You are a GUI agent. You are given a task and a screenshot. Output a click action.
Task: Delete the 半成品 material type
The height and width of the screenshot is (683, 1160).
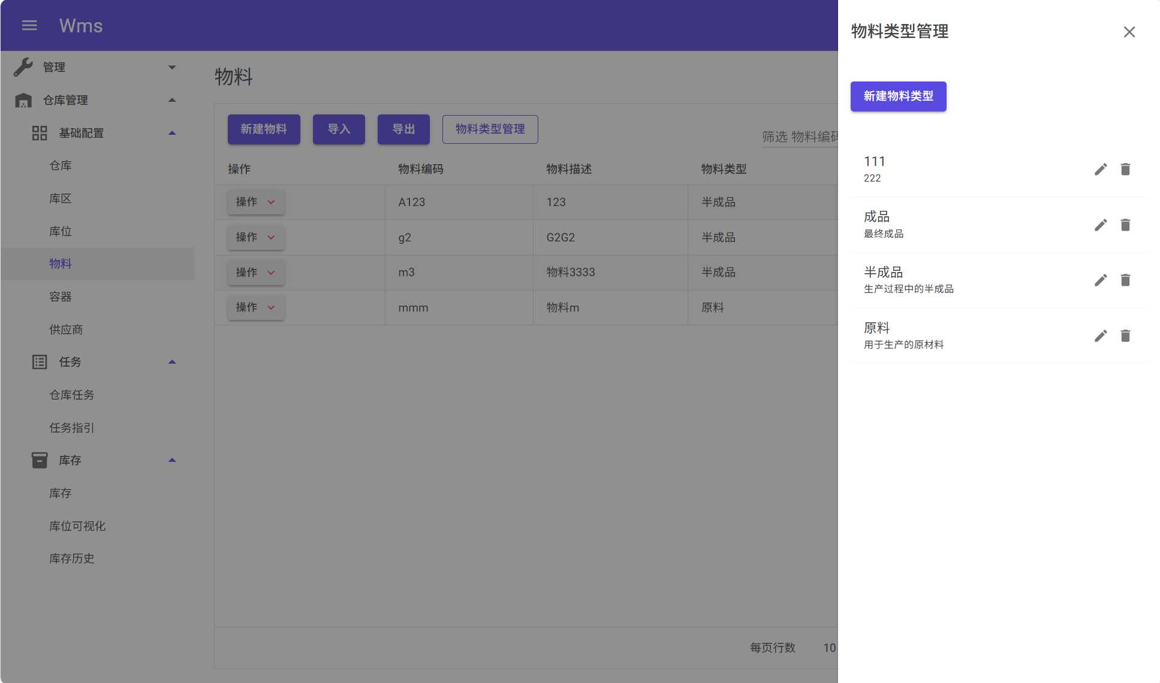coord(1125,280)
